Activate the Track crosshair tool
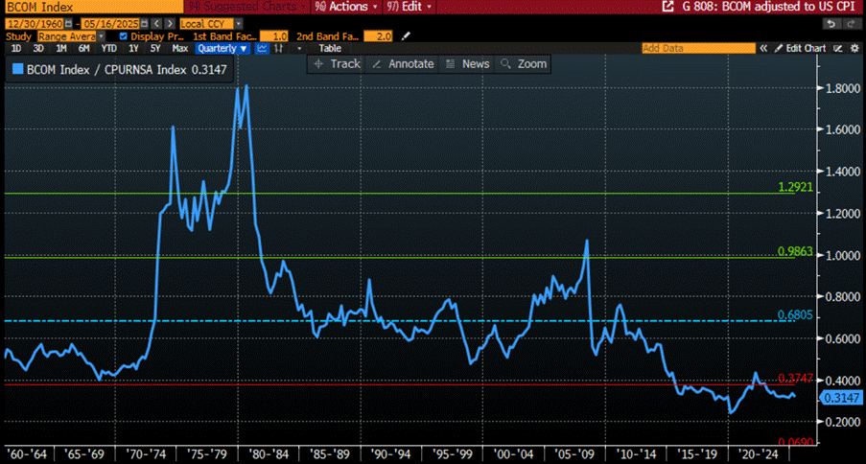Image resolution: width=866 pixels, height=464 pixels. [337, 64]
